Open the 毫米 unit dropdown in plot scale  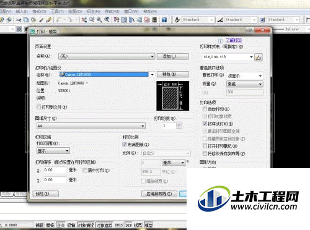(x=174, y=163)
